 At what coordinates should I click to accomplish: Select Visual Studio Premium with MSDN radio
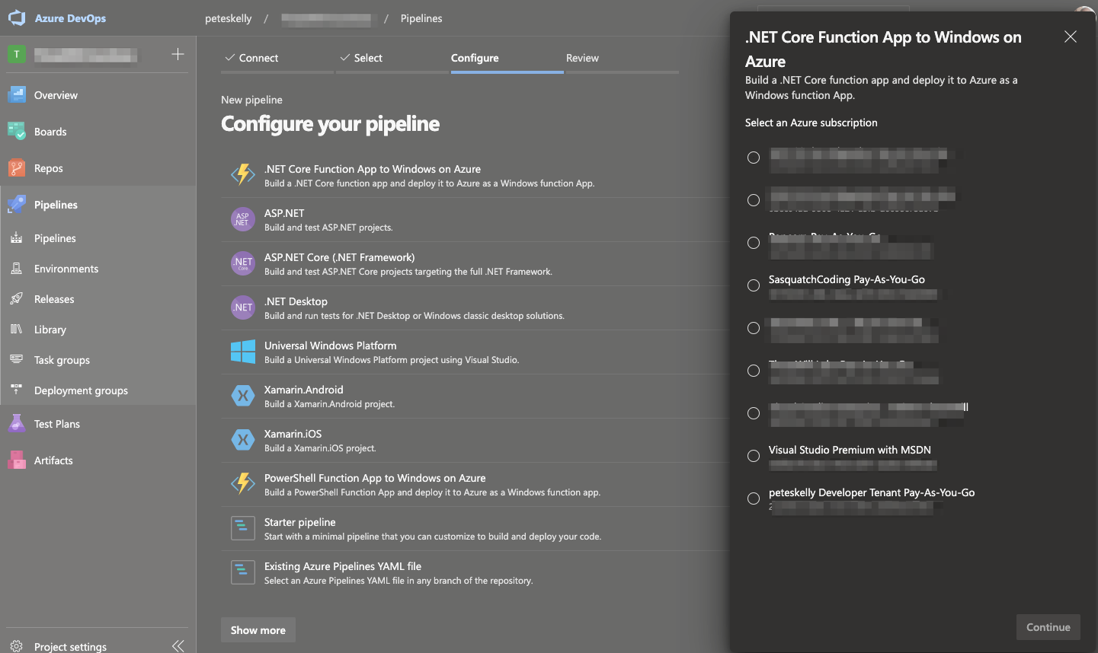click(754, 456)
